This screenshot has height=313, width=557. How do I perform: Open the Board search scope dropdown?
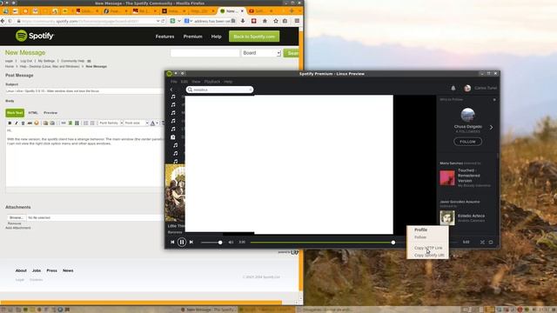point(261,53)
